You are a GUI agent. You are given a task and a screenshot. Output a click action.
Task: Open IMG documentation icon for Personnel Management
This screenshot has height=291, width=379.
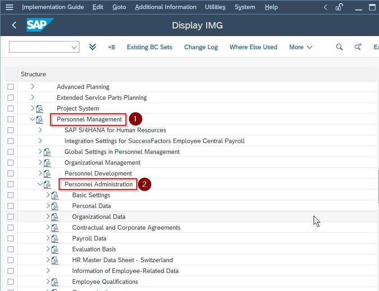pos(40,120)
